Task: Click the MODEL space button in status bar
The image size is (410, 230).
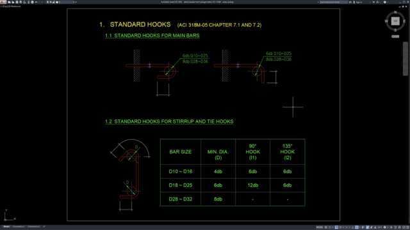Action: (320, 227)
